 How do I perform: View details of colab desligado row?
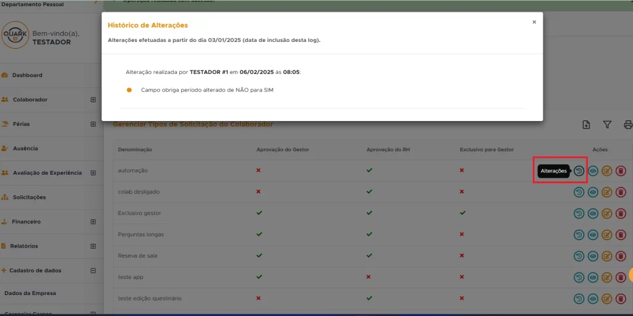point(593,193)
